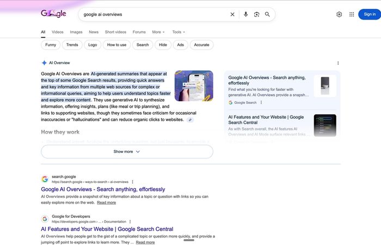The height and width of the screenshot is (245, 381).
Task: Select the Trends refinement chip
Action: coord(72,45)
